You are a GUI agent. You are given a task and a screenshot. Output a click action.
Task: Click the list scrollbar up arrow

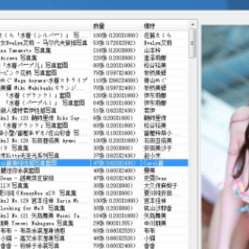(x=192, y=24)
